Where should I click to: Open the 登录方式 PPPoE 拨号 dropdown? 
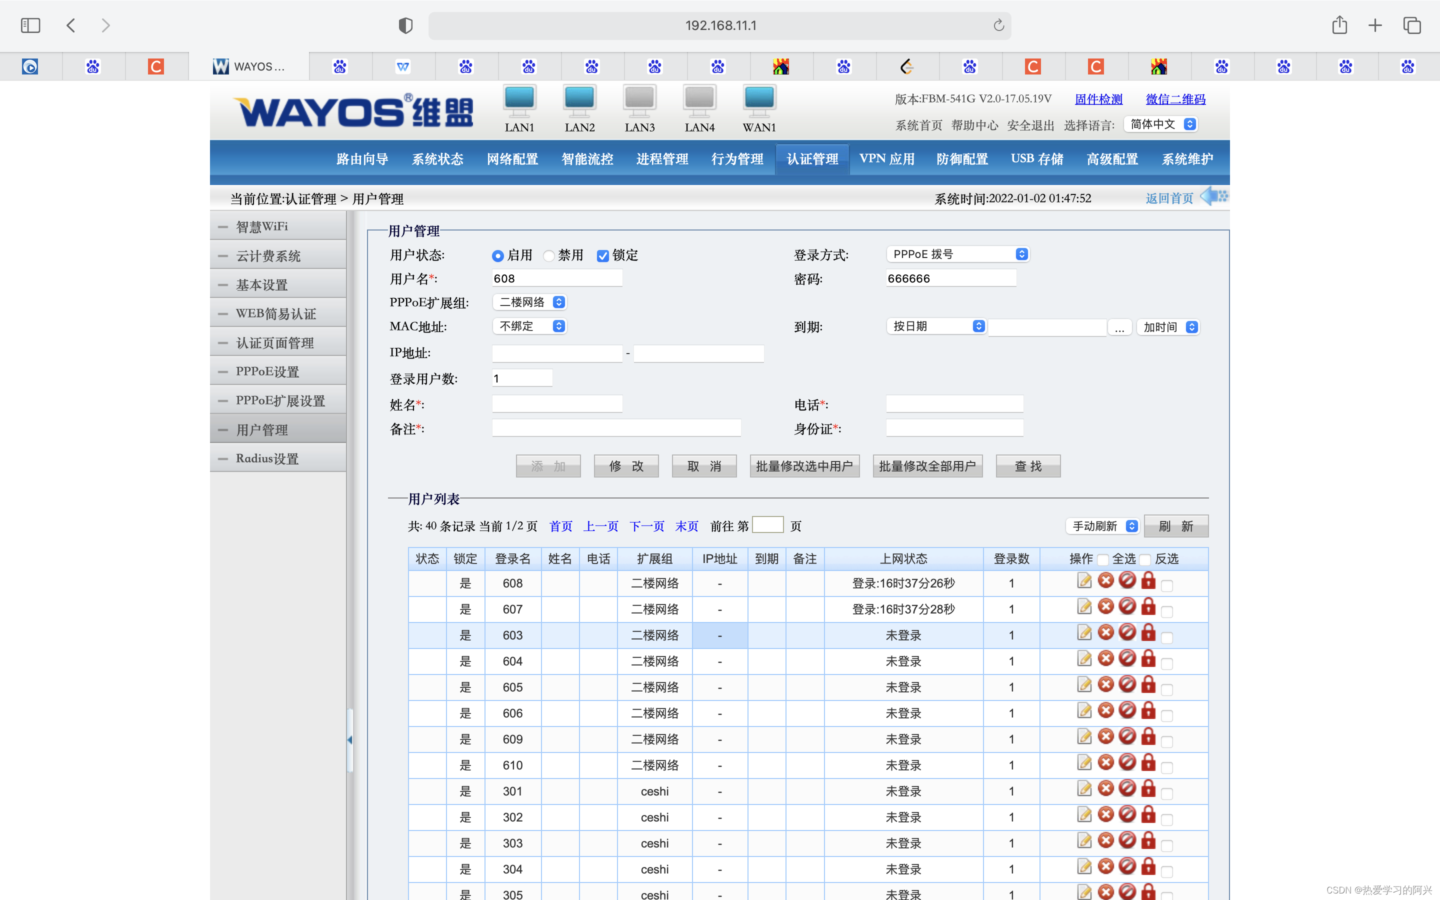957,254
